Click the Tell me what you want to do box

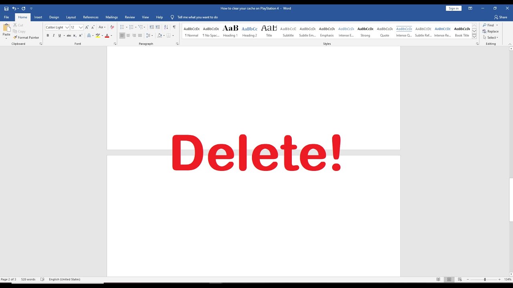point(198,17)
